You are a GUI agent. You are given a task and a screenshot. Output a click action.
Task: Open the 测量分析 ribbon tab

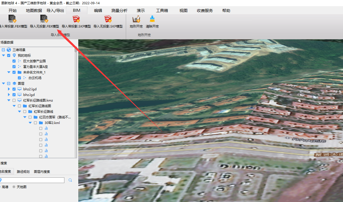click(x=119, y=11)
